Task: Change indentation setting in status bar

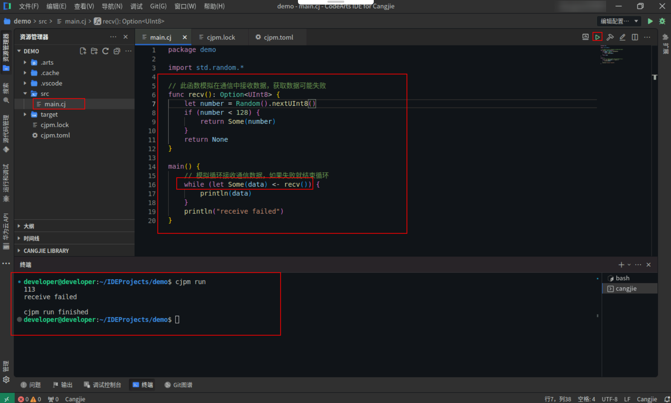Action: [586, 399]
